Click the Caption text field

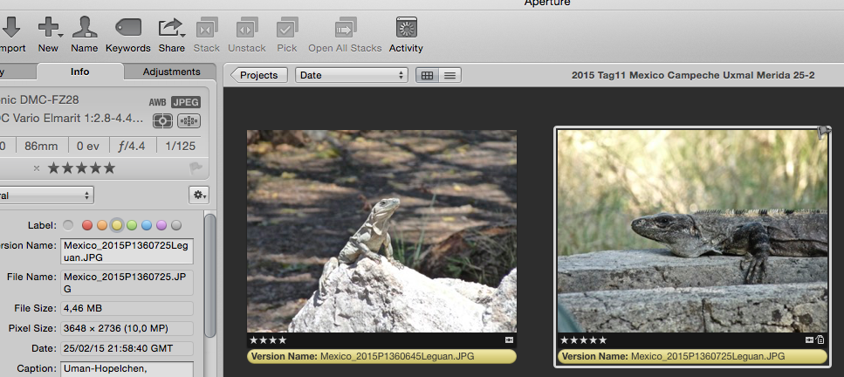tap(127, 369)
